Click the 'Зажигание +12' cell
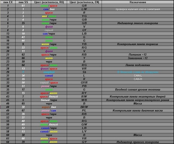174x144 pixels. point(137,58)
